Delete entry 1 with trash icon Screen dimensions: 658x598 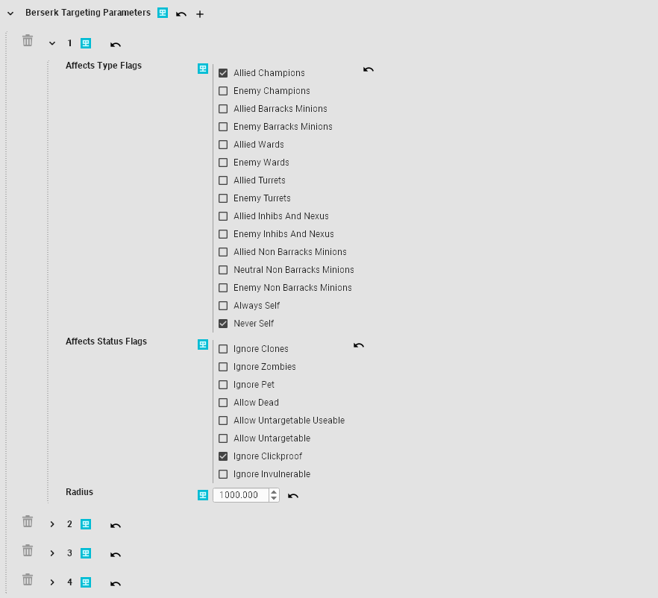coord(28,41)
